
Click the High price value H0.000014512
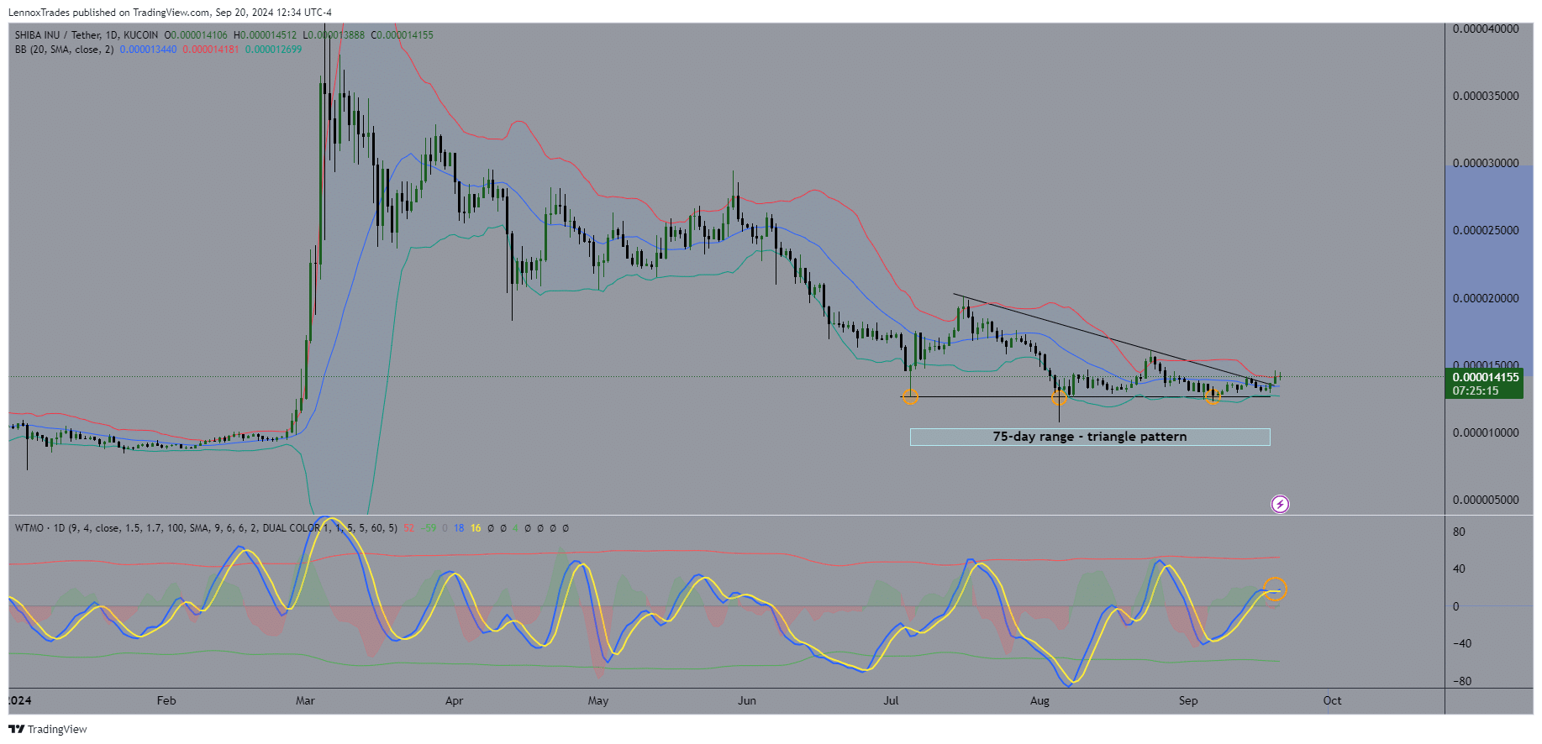[265, 35]
